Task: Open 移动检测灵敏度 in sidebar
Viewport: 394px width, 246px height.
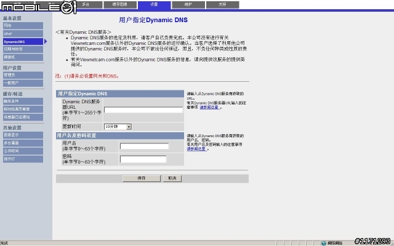Action: coord(23,109)
